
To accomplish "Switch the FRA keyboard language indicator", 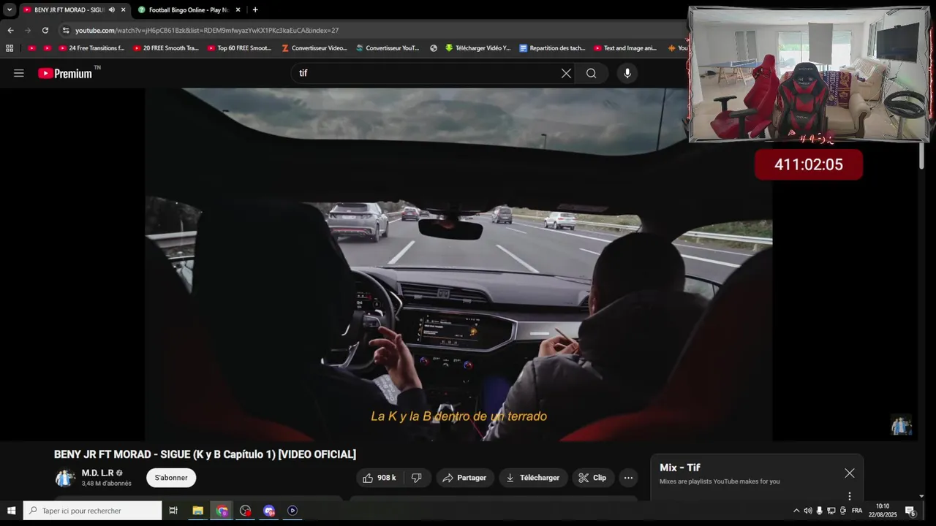I will click(857, 511).
